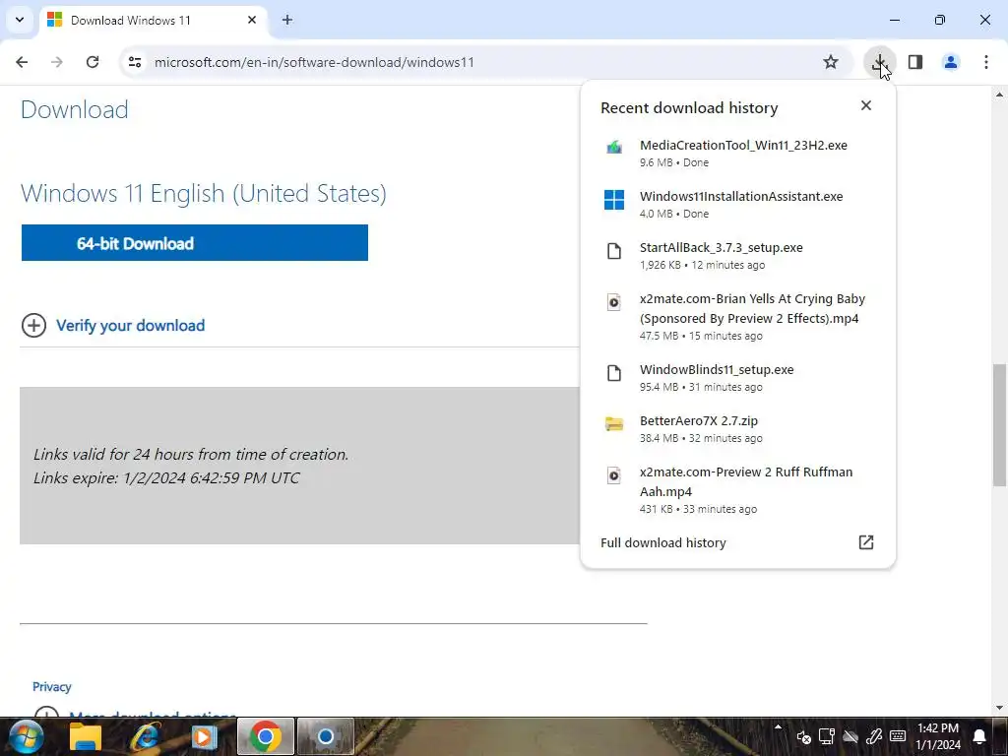Click the BetterAero7X zip folder icon
The image size is (1008, 756).
[614, 423]
